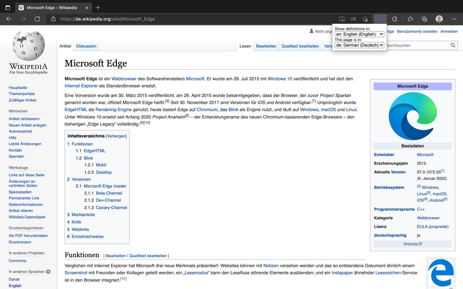Select the Quelltext bearbeiten tab

click(x=300, y=46)
